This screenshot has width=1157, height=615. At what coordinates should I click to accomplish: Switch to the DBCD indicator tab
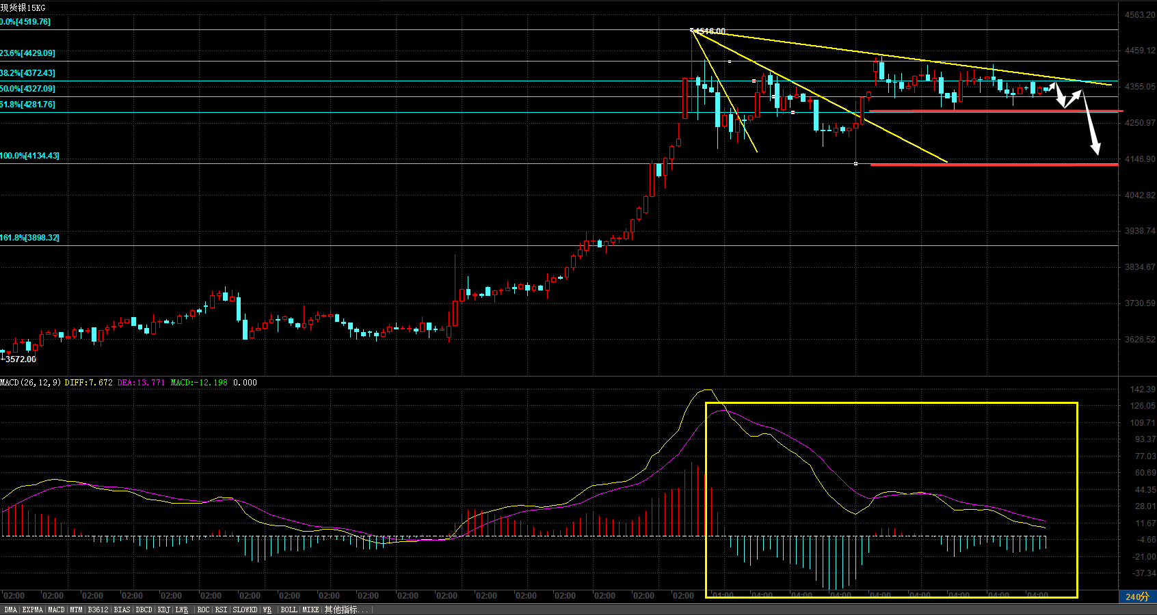coord(144,610)
